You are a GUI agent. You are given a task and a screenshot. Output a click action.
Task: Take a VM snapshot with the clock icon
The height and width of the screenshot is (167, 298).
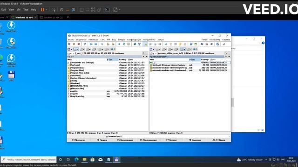coord(61,10)
